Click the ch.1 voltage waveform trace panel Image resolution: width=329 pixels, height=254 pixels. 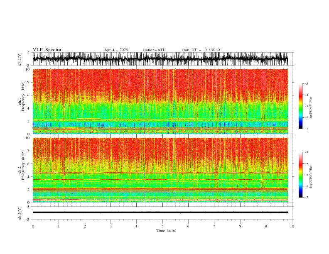pos(160,59)
